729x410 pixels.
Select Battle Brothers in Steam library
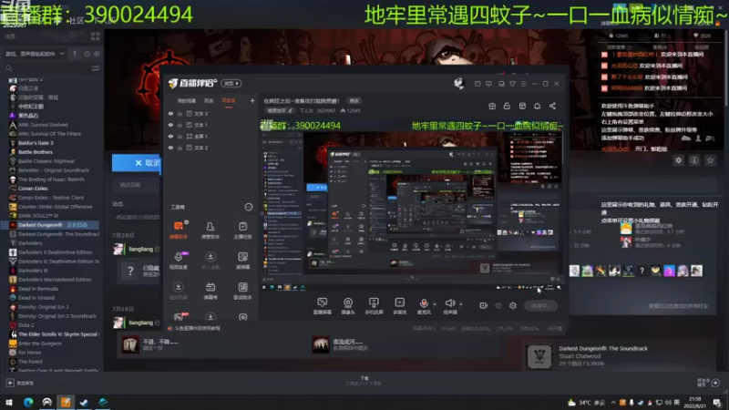[36, 152]
